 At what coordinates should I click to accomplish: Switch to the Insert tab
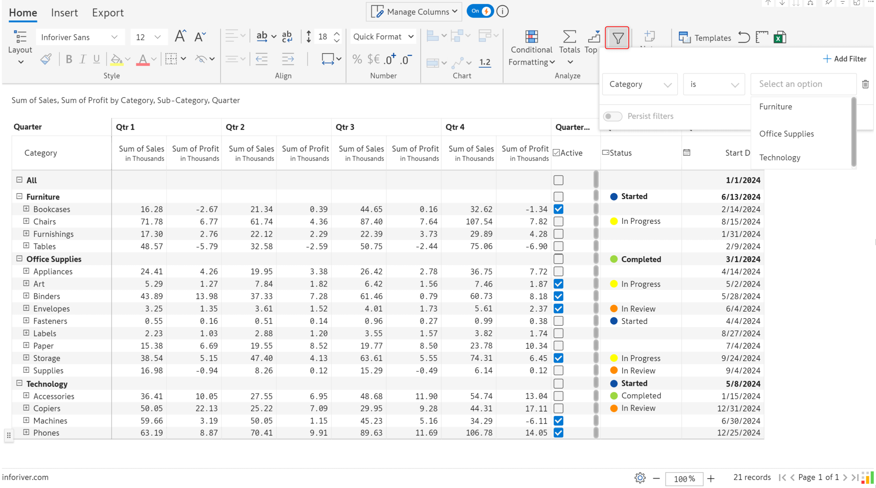click(64, 13)
